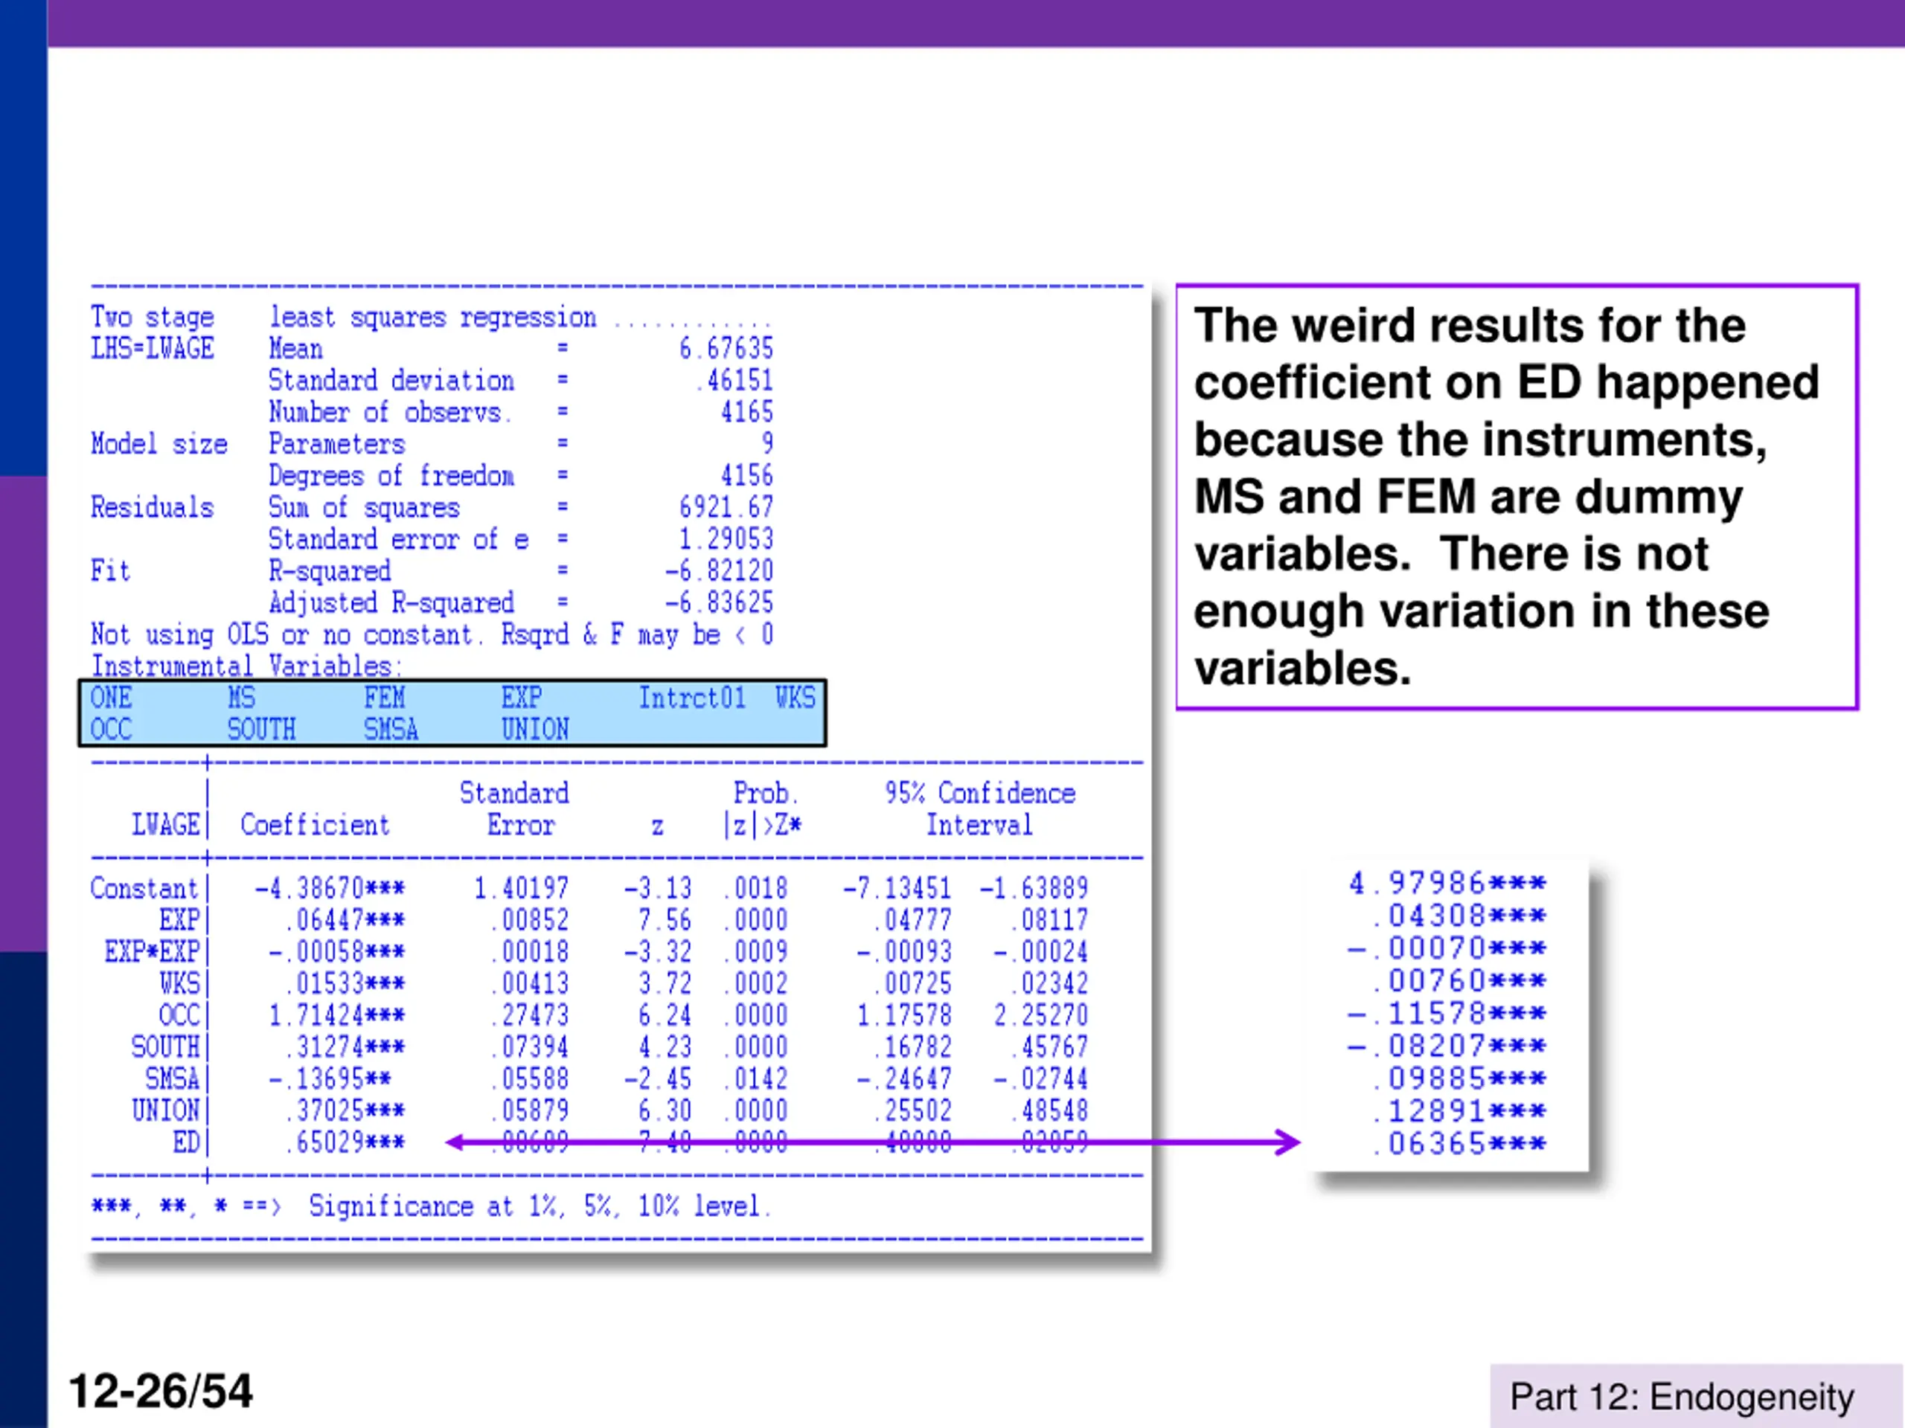Click the Standard Error column header
This screenshot has width=1905, height=1428.
pos(515,808)
